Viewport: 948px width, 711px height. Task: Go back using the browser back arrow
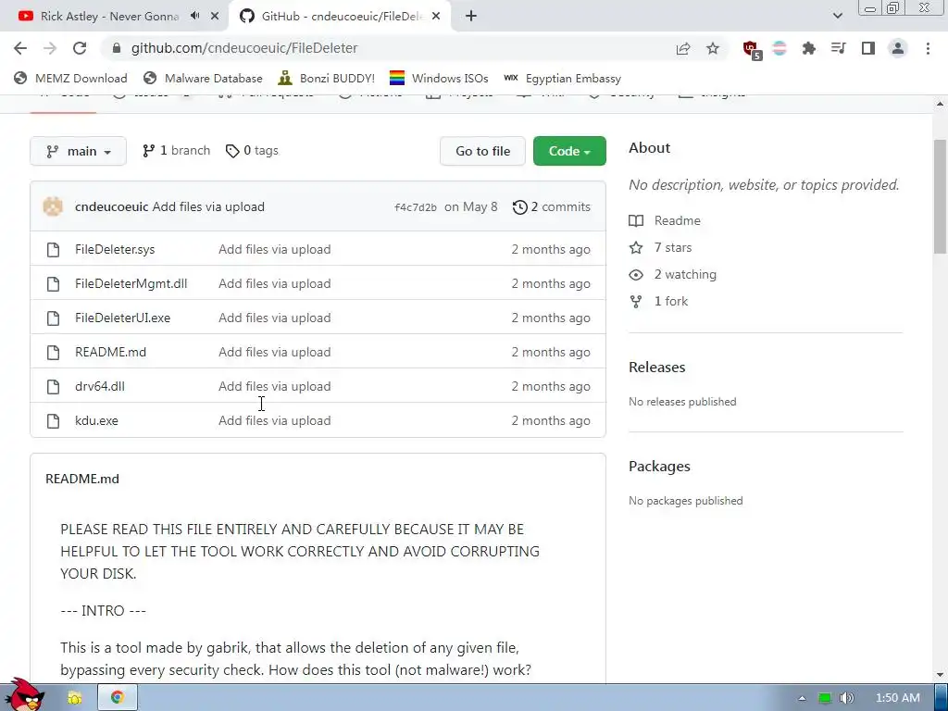tap(20, 48)
